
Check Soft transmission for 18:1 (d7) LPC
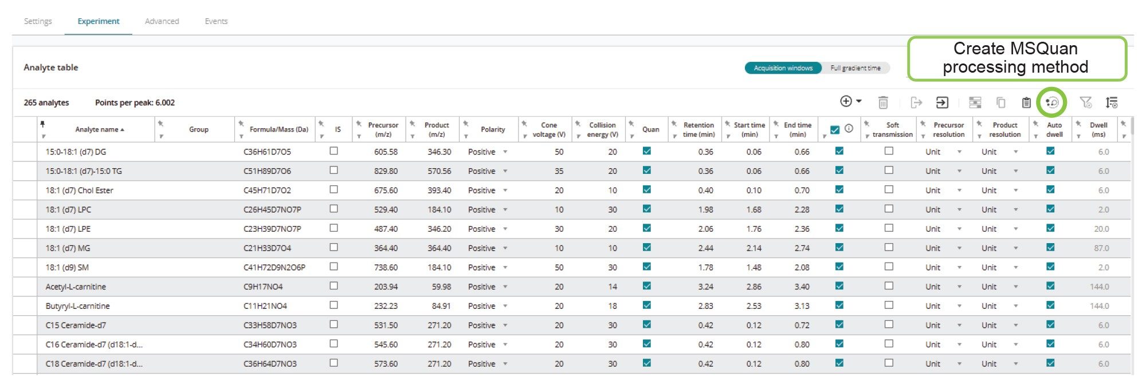pos(889,209)
